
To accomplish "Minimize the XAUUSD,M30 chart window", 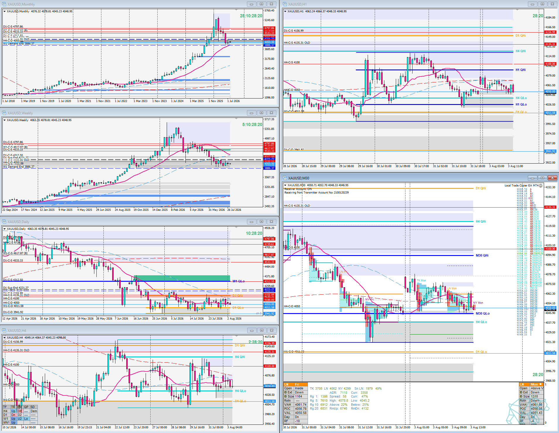I will coord(532,178).
